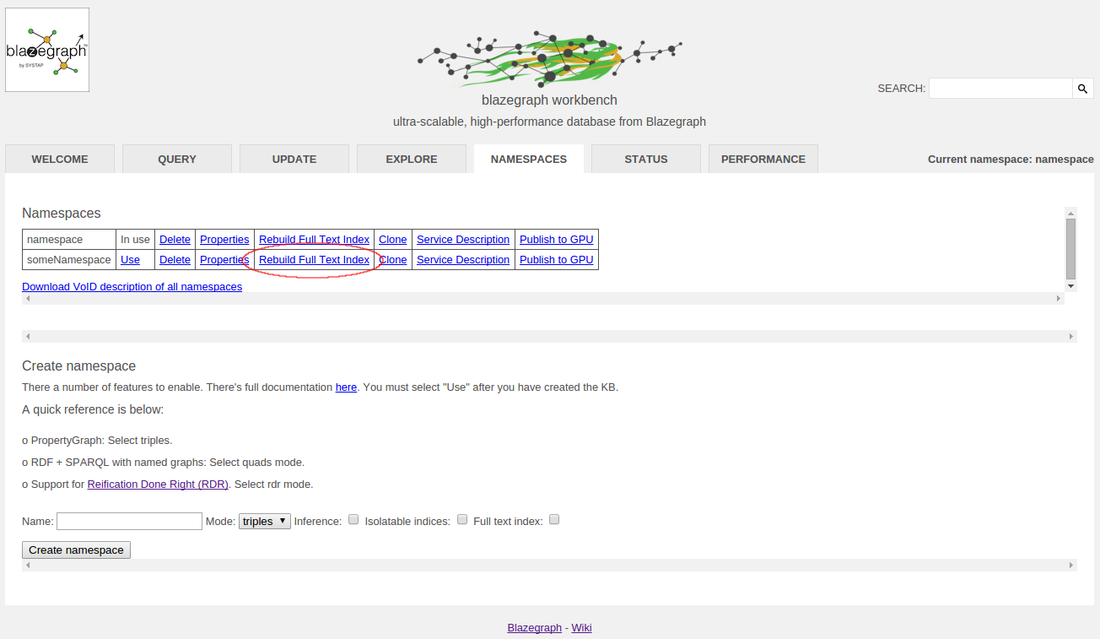Screen dimensions: 1100x639
Task: Click the workbench graph banner image
Action: 549,59
